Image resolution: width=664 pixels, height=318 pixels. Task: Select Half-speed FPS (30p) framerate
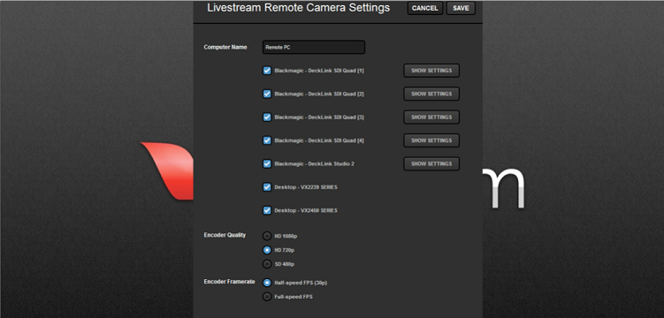tap(267, 283)
